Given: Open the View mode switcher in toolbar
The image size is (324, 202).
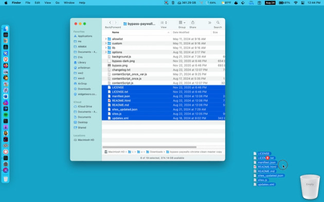Looking at the screenshot, I should pyautogui.click(x=164, y=23).
